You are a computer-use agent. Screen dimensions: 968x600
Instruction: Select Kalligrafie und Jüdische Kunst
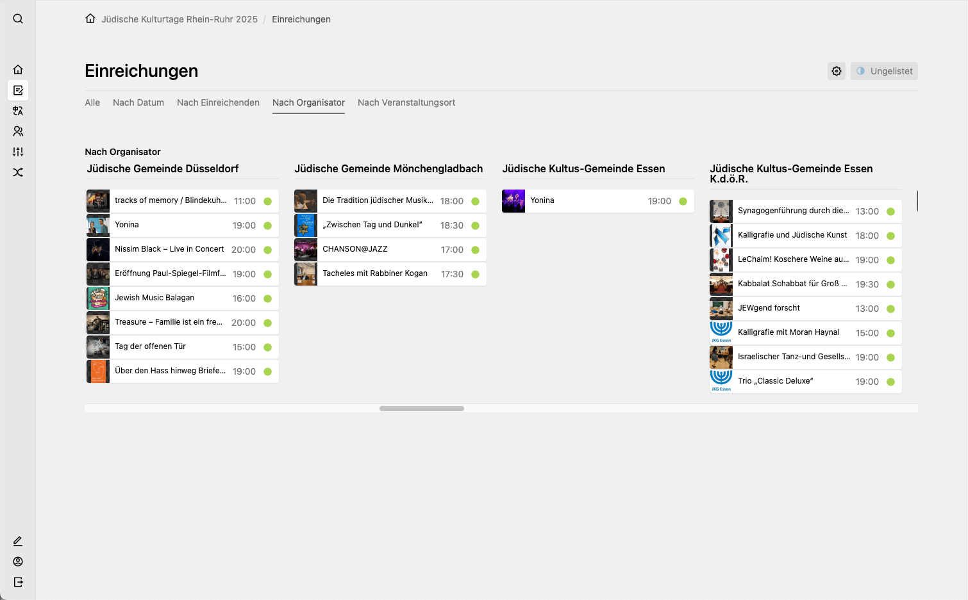point(806,236)
